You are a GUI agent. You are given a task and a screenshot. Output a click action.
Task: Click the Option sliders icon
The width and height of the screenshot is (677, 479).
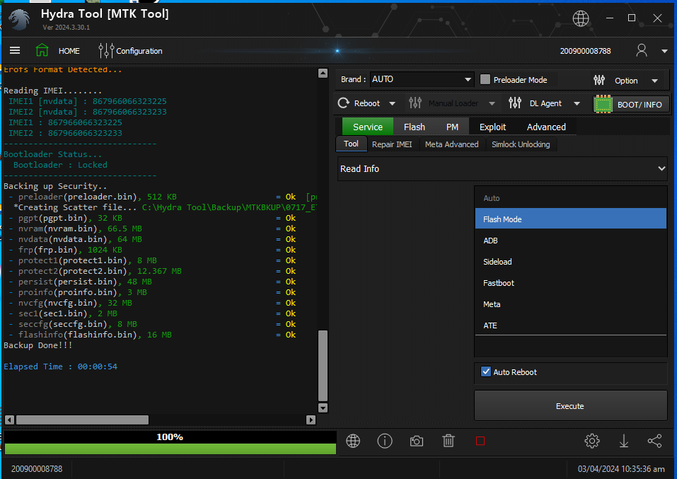coord(599,80)
